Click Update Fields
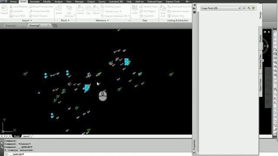 149,6
